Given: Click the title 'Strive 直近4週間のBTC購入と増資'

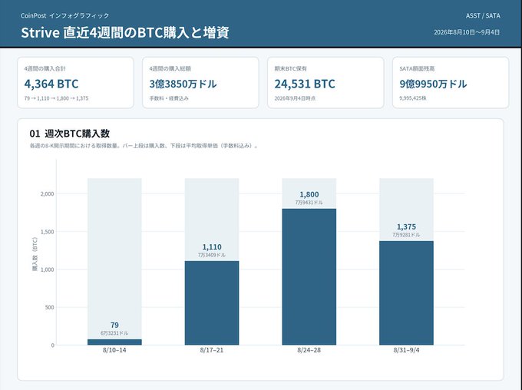Looking at the screenshot, I should (125, 33).
